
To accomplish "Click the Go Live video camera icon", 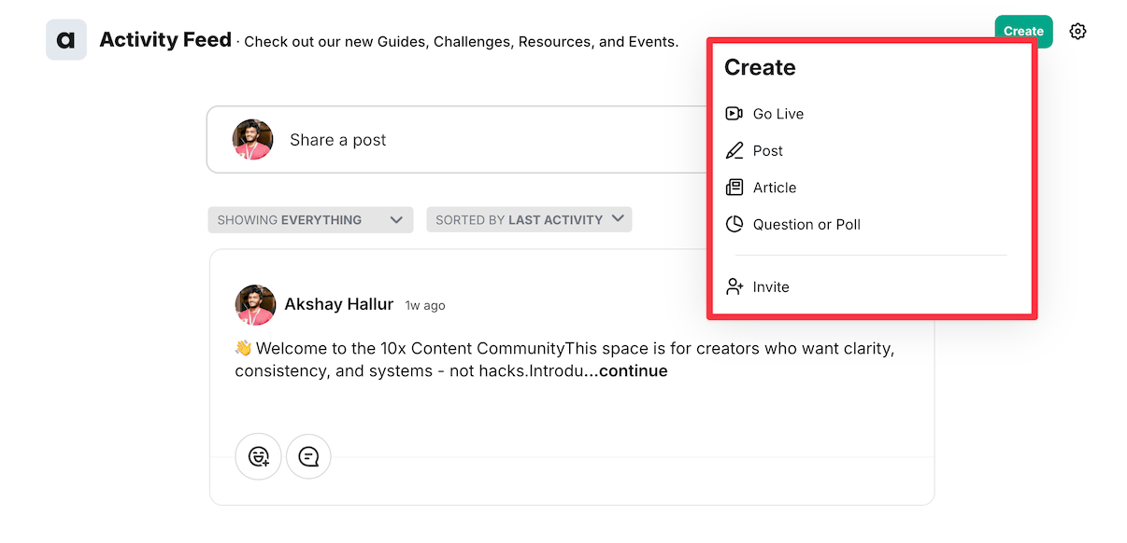I will pyautogui.click(x=735, y=114).
